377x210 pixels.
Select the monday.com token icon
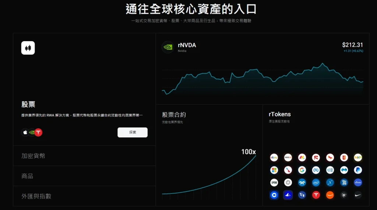(x=302, y=157)
